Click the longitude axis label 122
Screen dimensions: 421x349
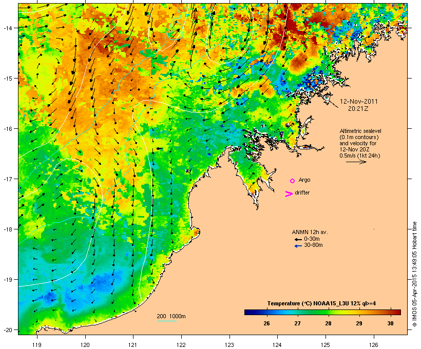click(x=181, y=345)
